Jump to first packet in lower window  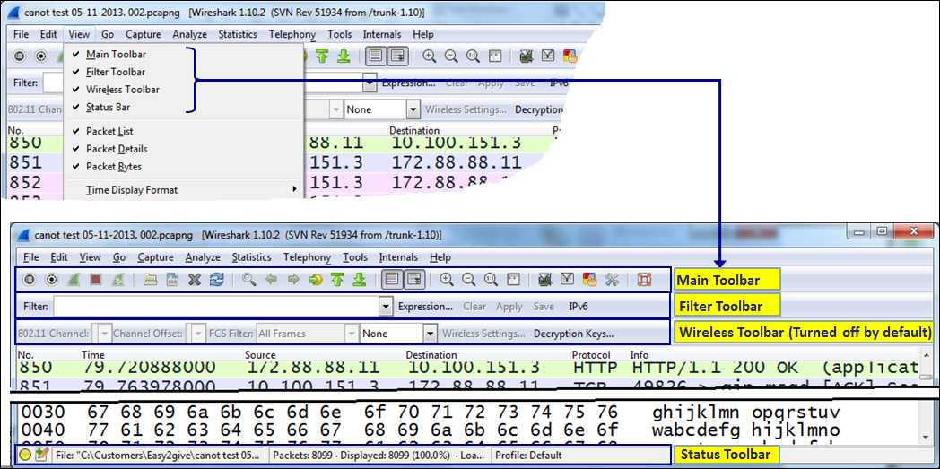tap(337, 279)
